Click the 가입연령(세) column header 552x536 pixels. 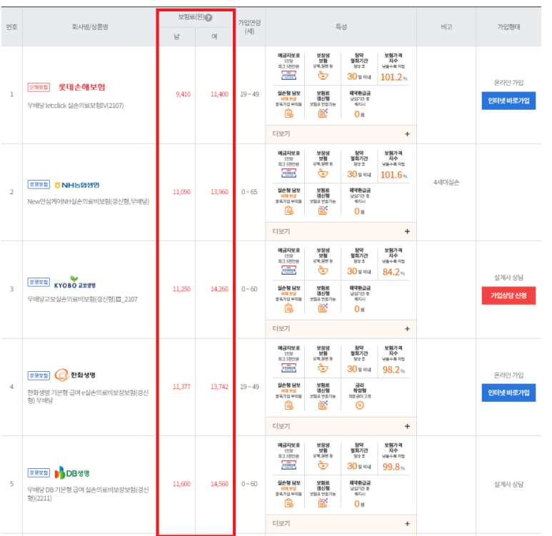click(x=249, y=26)
